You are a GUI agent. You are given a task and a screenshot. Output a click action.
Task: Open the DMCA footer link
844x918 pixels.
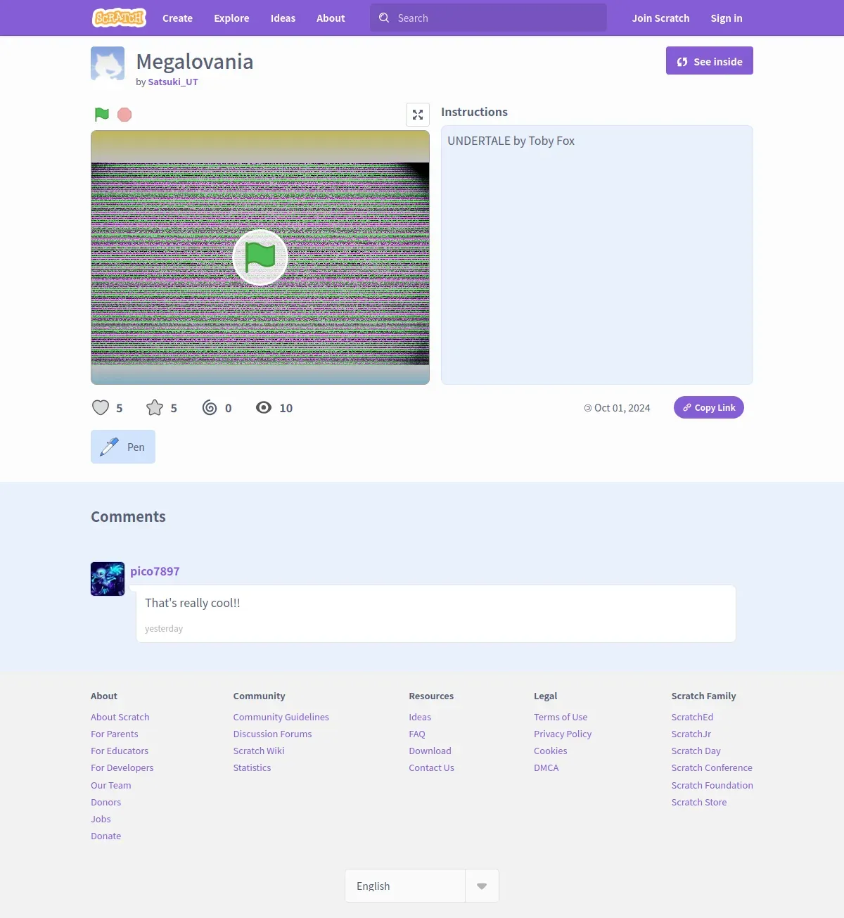(546, 767)
